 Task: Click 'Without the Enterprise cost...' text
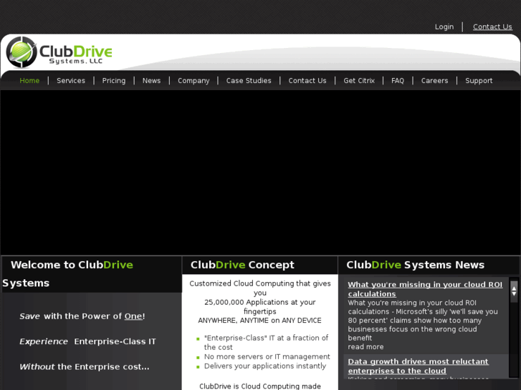85,367
